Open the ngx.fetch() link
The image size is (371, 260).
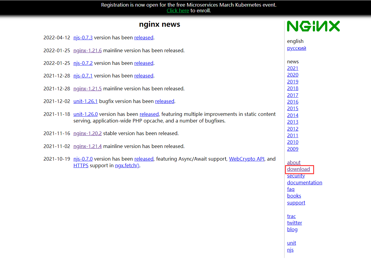[127, 165]
